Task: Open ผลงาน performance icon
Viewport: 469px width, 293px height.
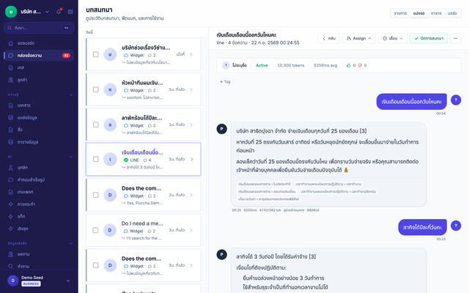Action: click(11, 254)
